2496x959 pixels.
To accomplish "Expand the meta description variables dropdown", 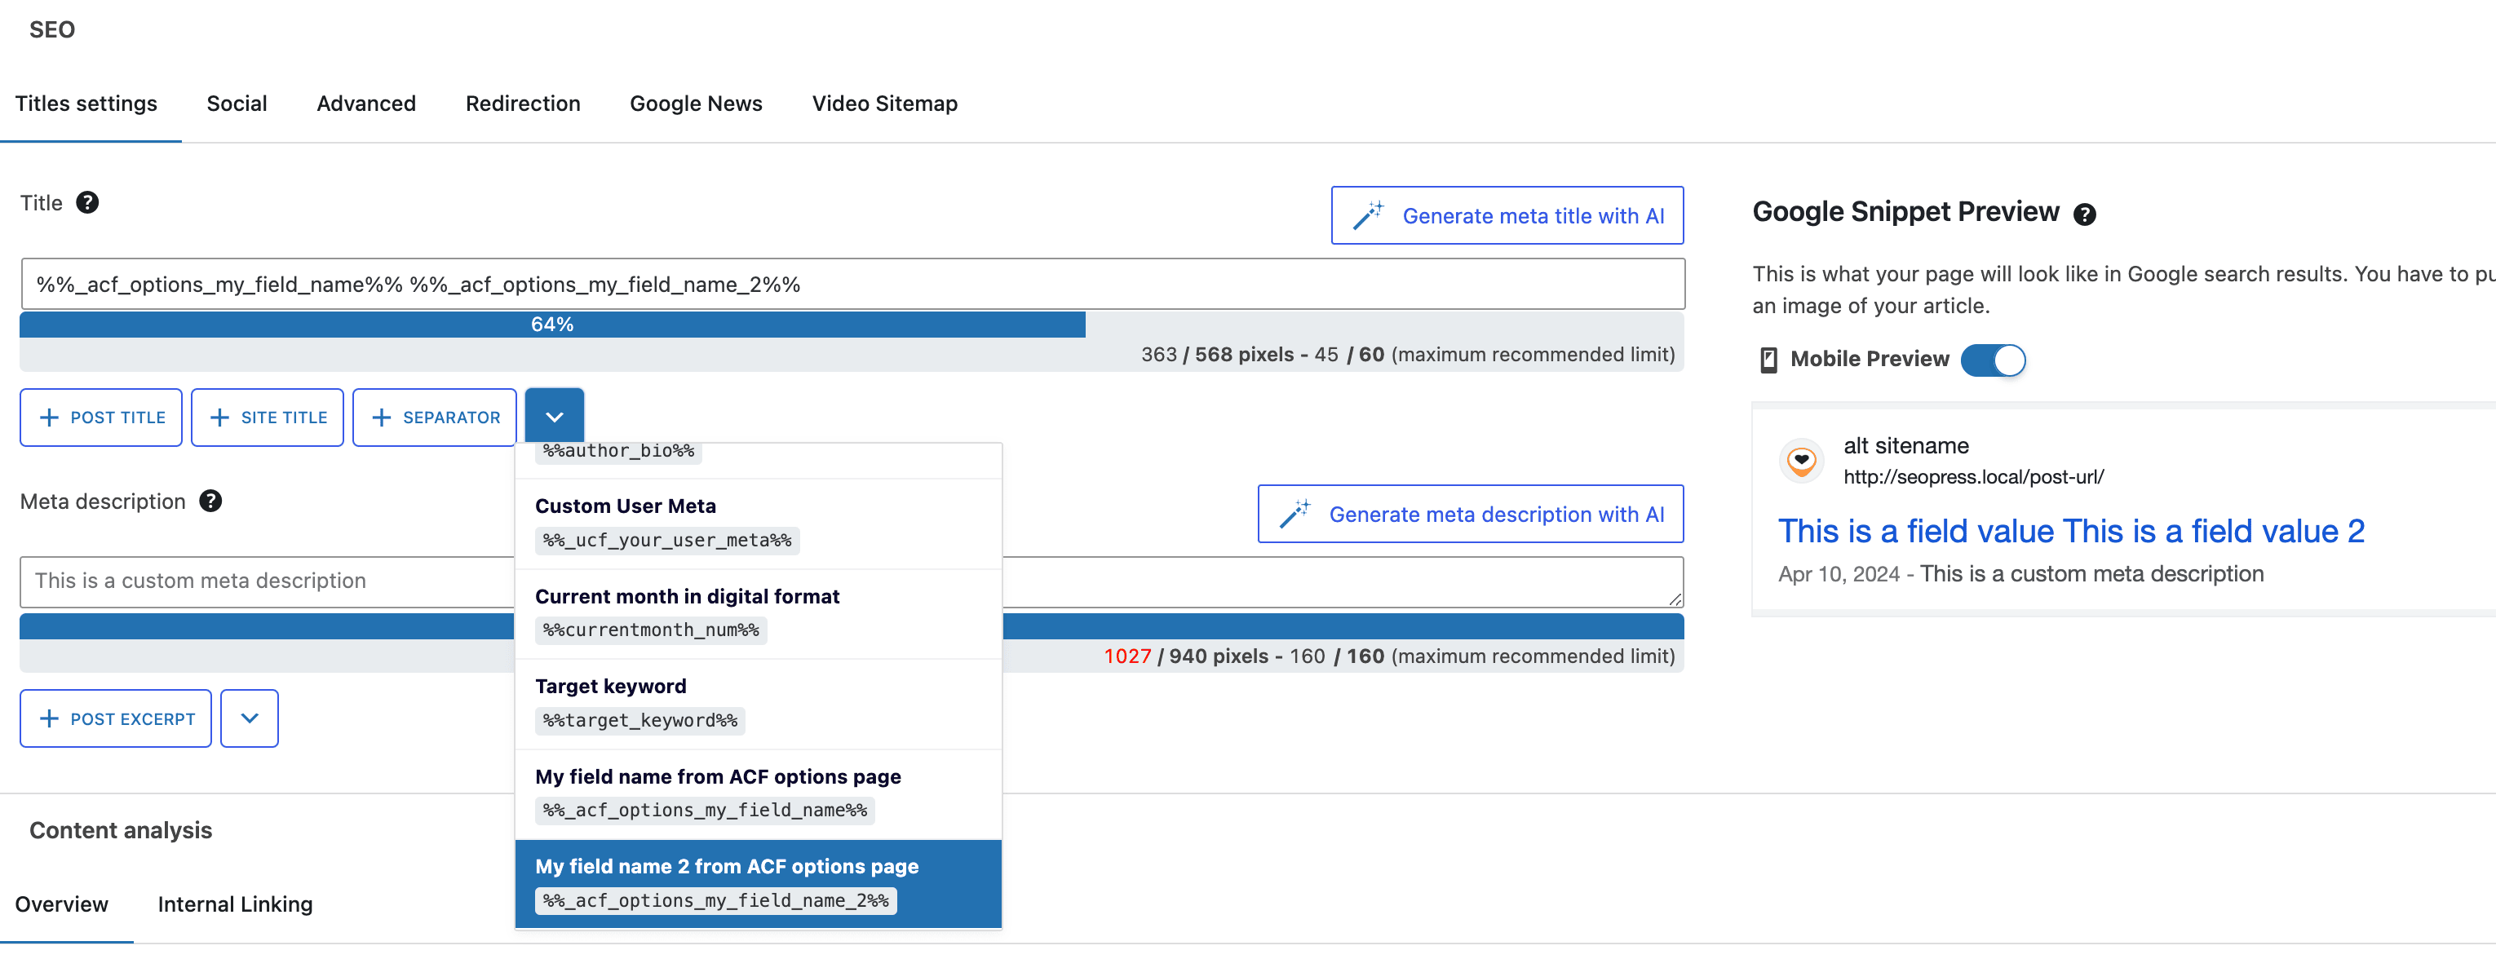I will coord(249,718).
